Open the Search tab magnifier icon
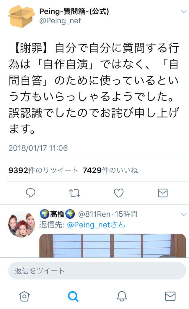189x309 pixels. (x=73, y=296)
